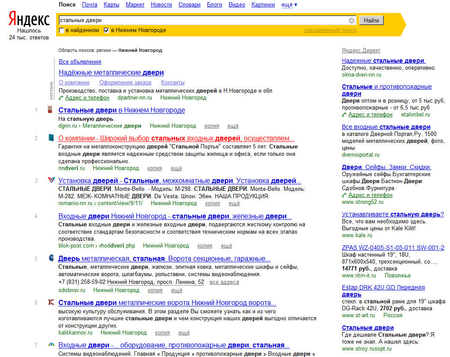Viewport: 450px width, 357px height.
Task: Open cached 'копия' of romanio-nn.ru result
Action: click(213, 203)
